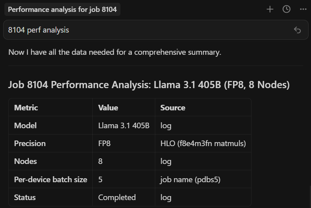Click the 'HLO (f8e4m3fn matmuls)' source cell

(x=203, y=143)
